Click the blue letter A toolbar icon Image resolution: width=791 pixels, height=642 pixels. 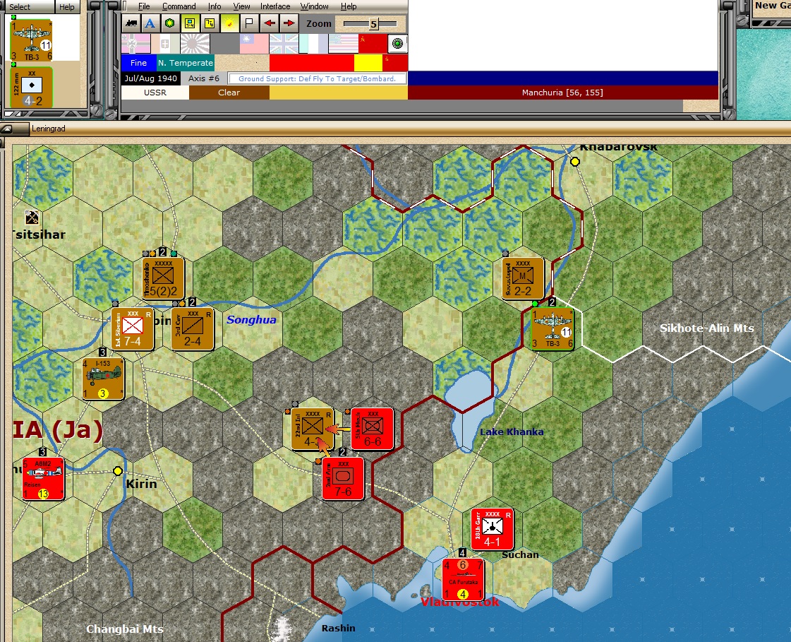click(150, 23)
